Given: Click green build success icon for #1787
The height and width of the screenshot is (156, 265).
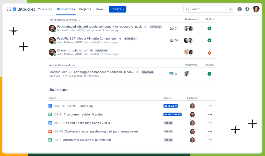Looking at the screenshot, I should pos(209,28).
